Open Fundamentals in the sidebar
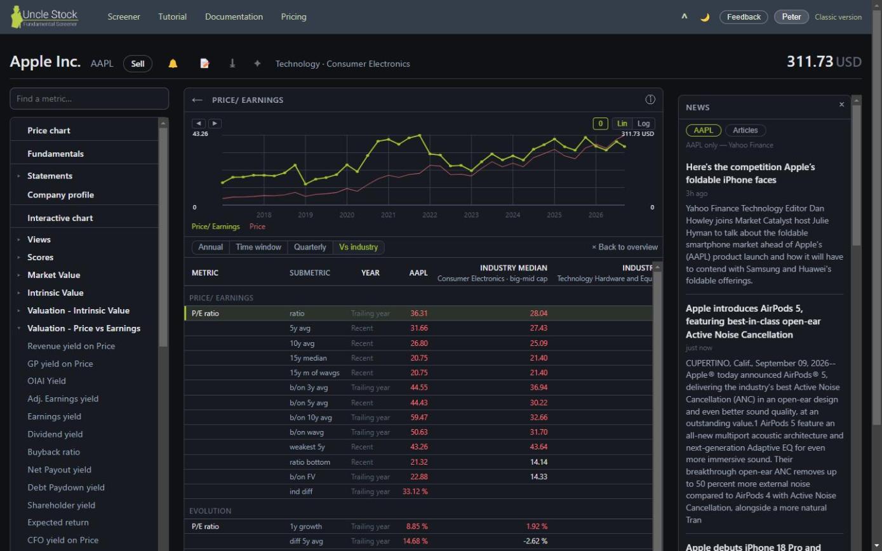882x551 pixels. (x=55, y=154)
